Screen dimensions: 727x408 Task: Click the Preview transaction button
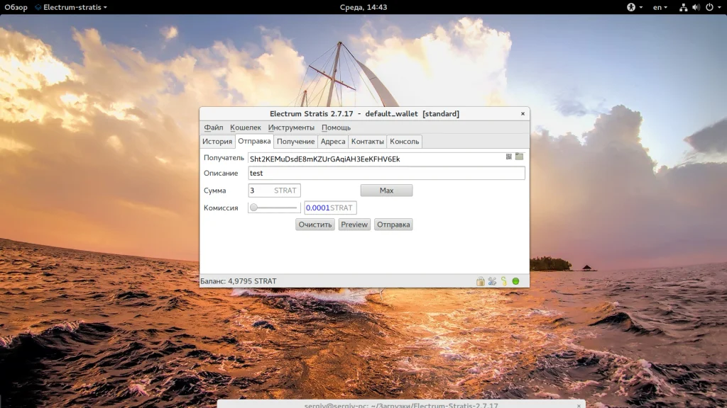(x=354, y=225)
